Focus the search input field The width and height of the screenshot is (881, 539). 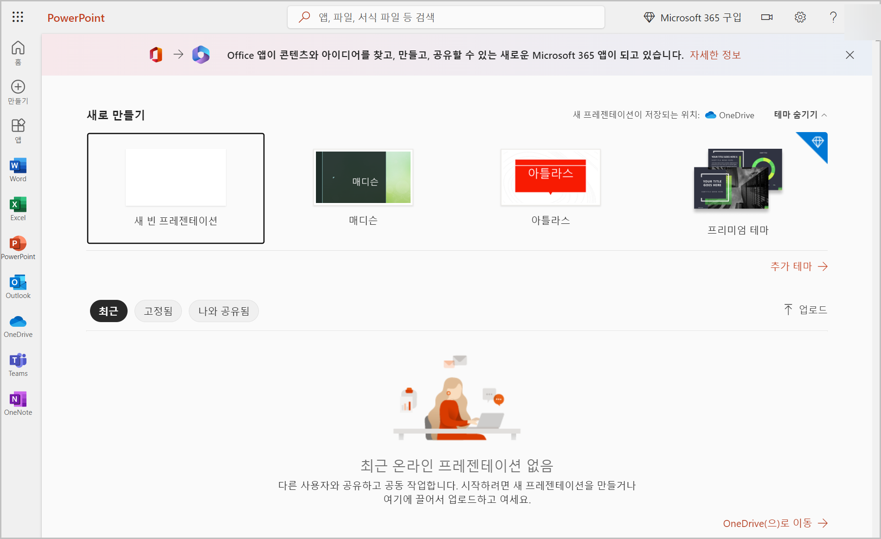coord(446,17)
